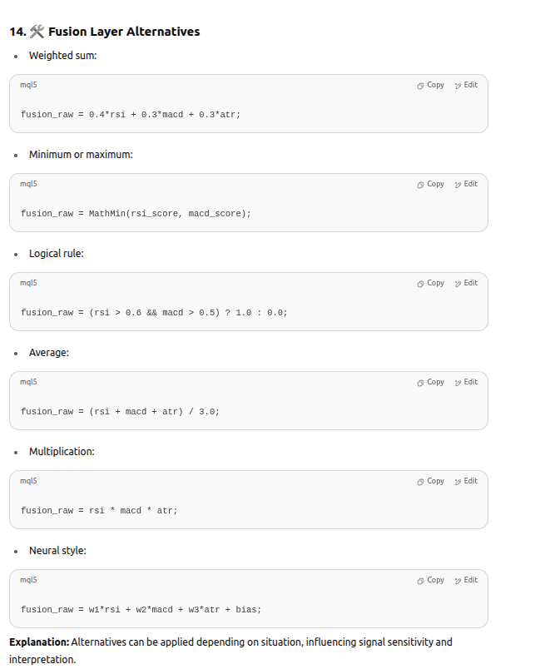Click the logical rule ternary code line
Image resolution: width=540 pixels, height=669 pixels.
tap(154, 312)
